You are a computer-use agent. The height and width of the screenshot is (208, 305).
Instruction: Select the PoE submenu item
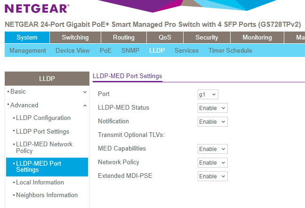click(x=105, y=51)
